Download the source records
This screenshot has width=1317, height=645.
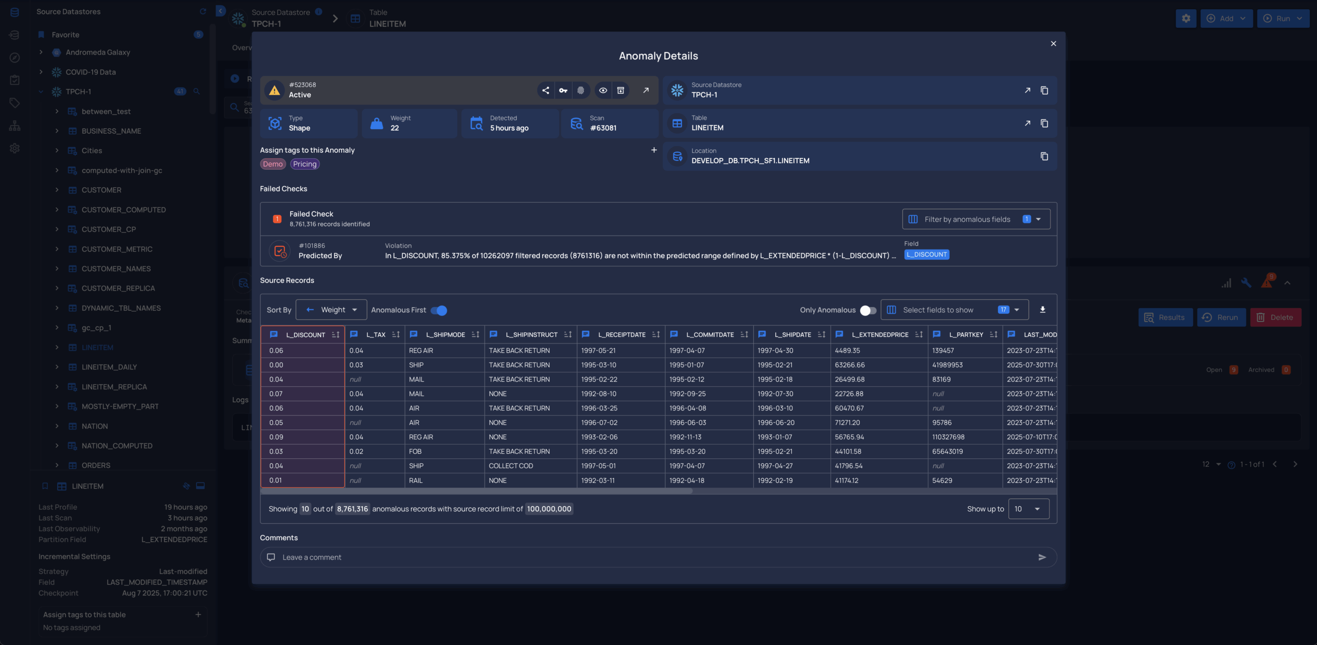click(x=1042, y=310)
